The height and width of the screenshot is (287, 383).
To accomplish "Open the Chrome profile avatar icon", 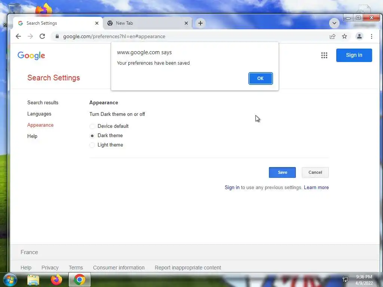I will pos(359,36).
